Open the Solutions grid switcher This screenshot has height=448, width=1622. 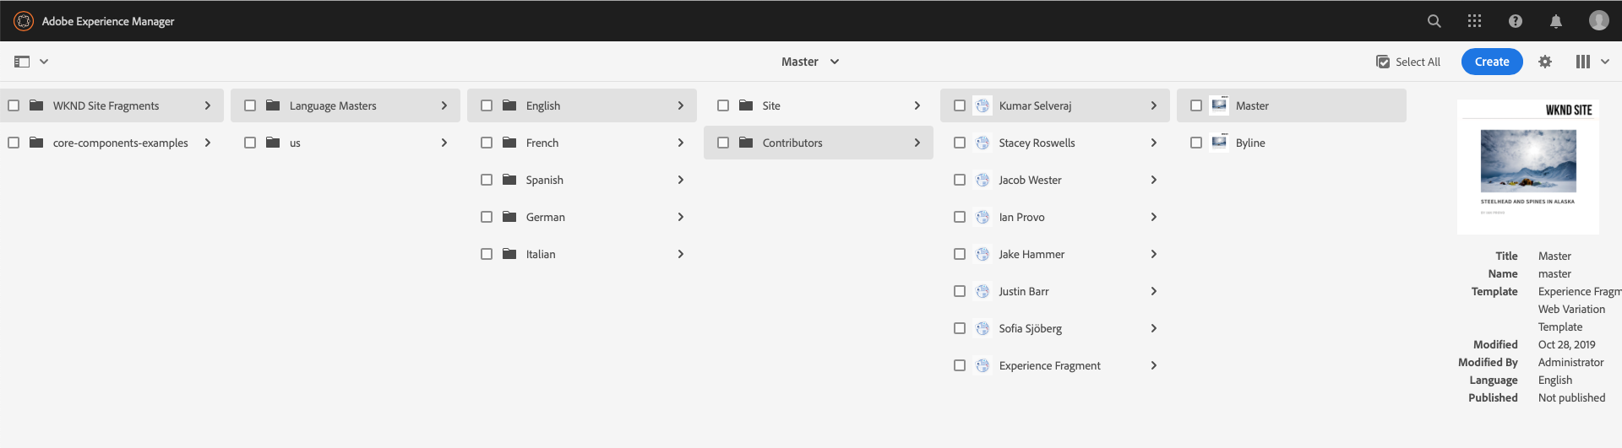coord(1474,21)
